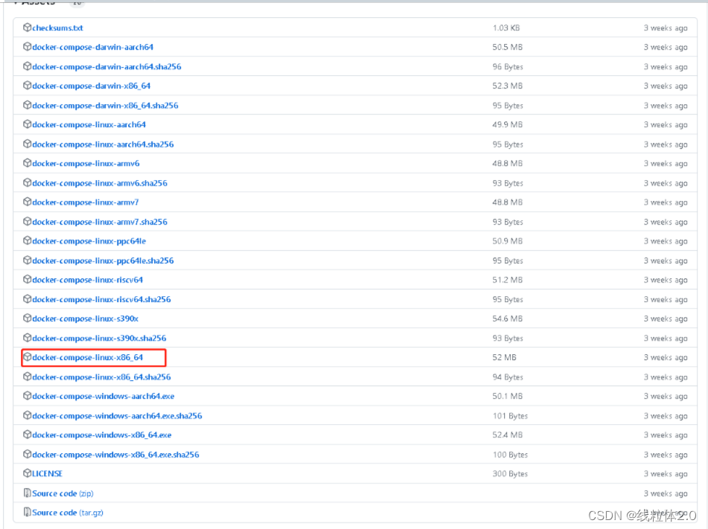
Task: Click package icon next to checksums.txt
Action: tap(27, 28)
